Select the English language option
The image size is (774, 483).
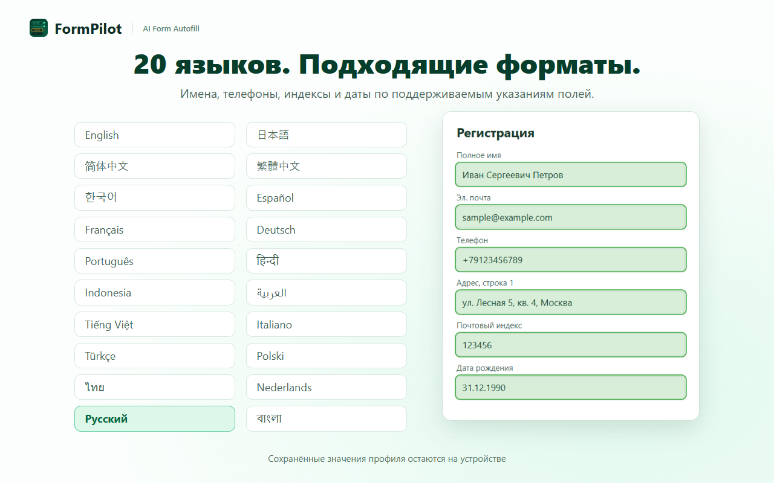(x=155, y=135)
